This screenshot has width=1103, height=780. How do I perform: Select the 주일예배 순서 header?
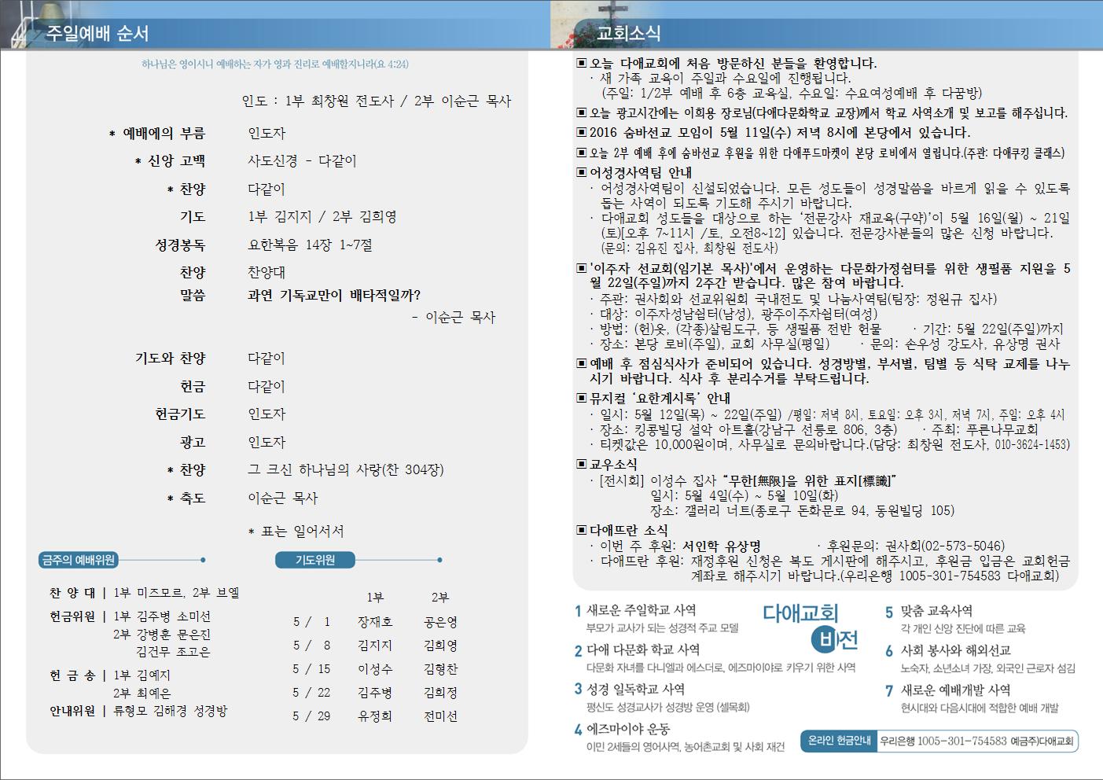pyautogui.click(x=97, y=33)
